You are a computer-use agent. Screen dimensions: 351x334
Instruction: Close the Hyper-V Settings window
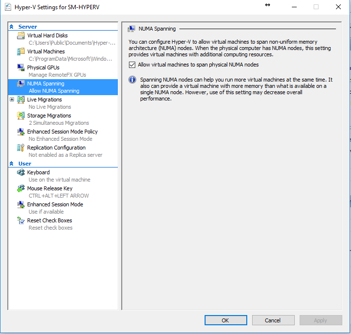(x=338, y=7)
